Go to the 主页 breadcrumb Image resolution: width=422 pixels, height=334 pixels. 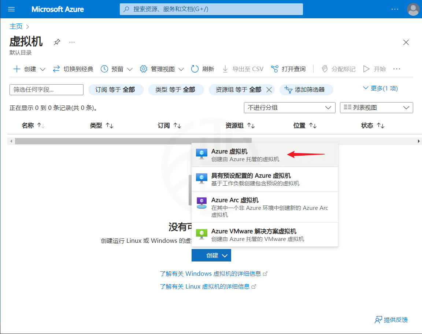(16, 26)
